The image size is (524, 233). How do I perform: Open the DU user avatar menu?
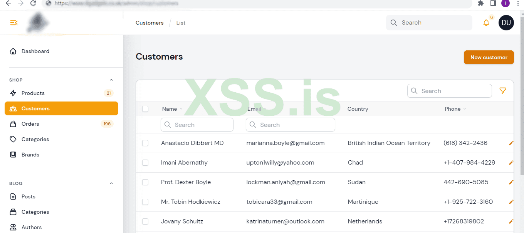point(506,23)
